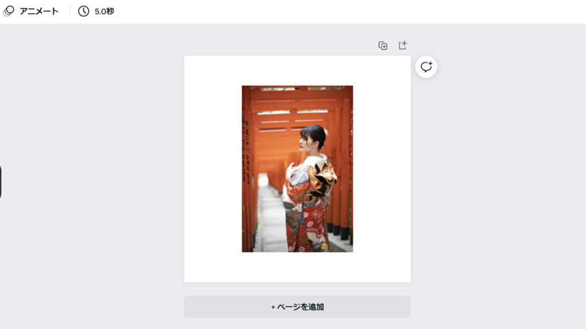Click the add-page icon above the canvas
The width and height of the screenshot is (586, 329).
pyautogui.click(x=402, y=45)
